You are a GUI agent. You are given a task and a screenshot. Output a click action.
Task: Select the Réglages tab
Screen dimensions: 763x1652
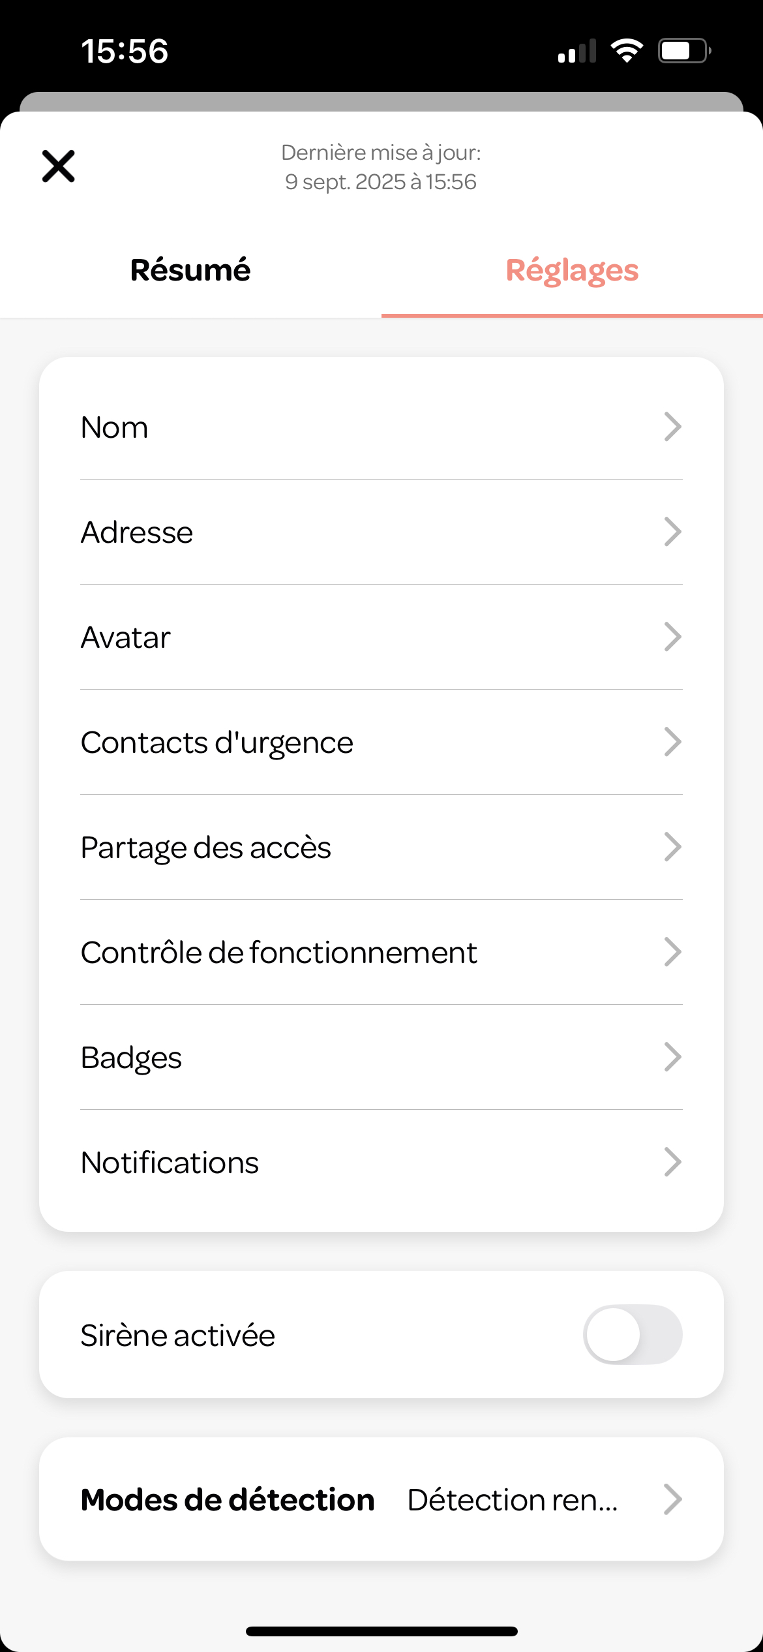(572, 270)
